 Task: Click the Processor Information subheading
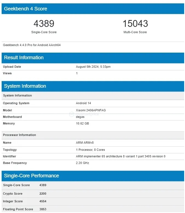[19, 135]
